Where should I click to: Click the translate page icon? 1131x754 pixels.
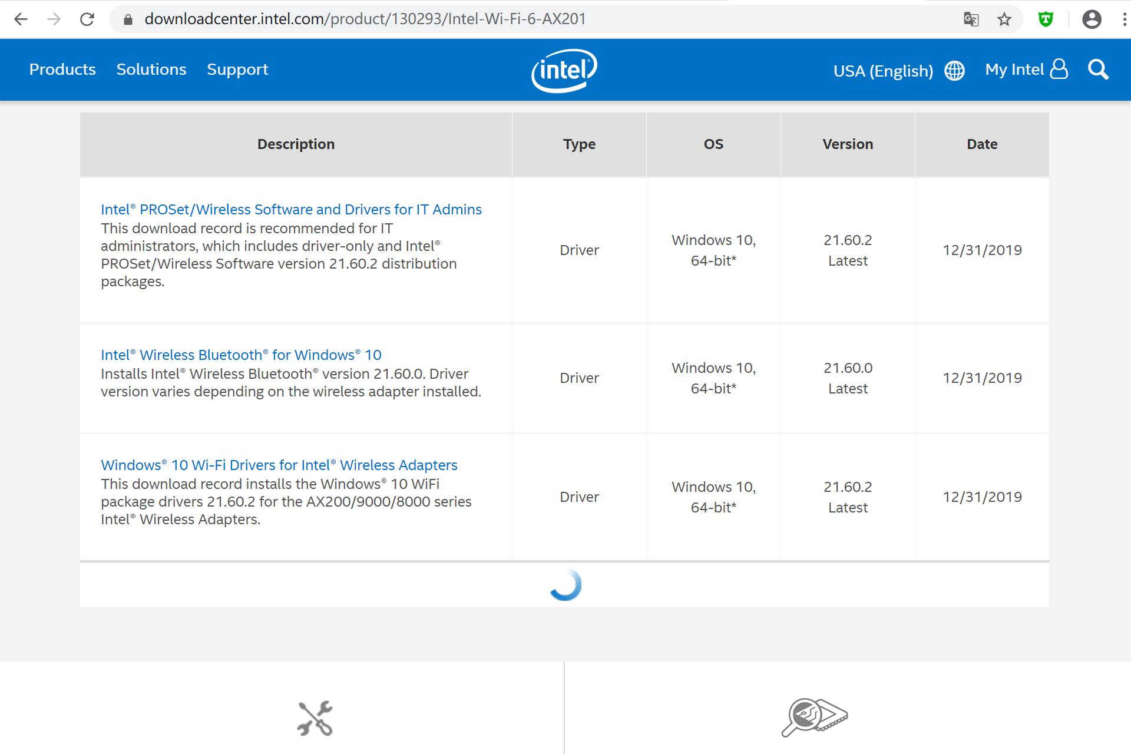click(971, 19)
